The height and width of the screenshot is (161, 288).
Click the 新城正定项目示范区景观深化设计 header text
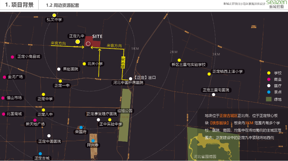(x=244, y=4)
